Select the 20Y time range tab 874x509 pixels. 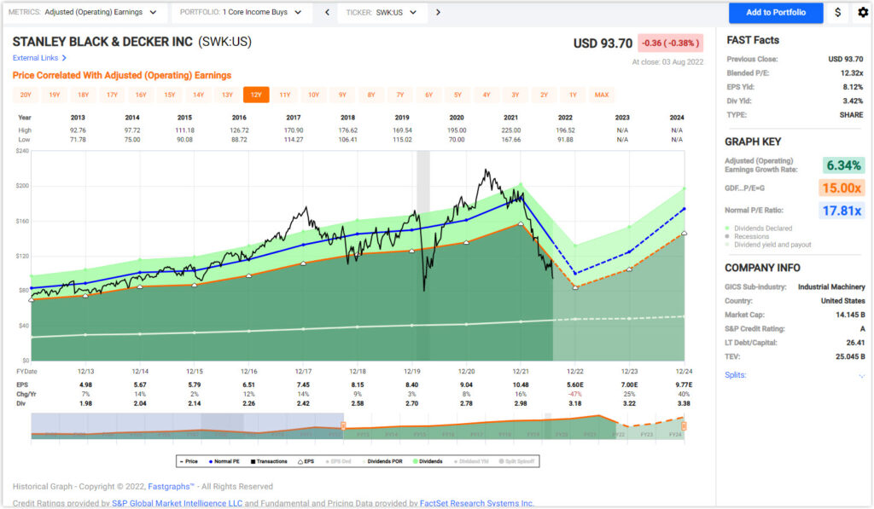pyautogui.click(x=26, y=95)
